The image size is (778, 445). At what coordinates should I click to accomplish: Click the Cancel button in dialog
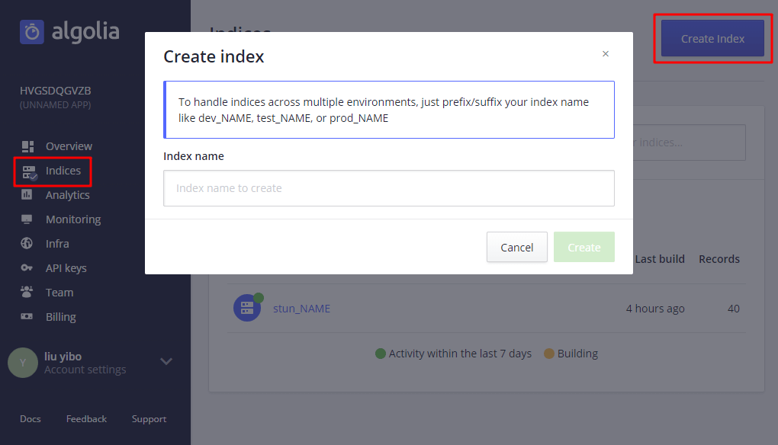tap(517, 247)
